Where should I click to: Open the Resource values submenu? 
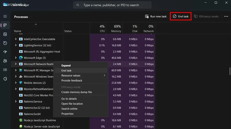point(81,75)
